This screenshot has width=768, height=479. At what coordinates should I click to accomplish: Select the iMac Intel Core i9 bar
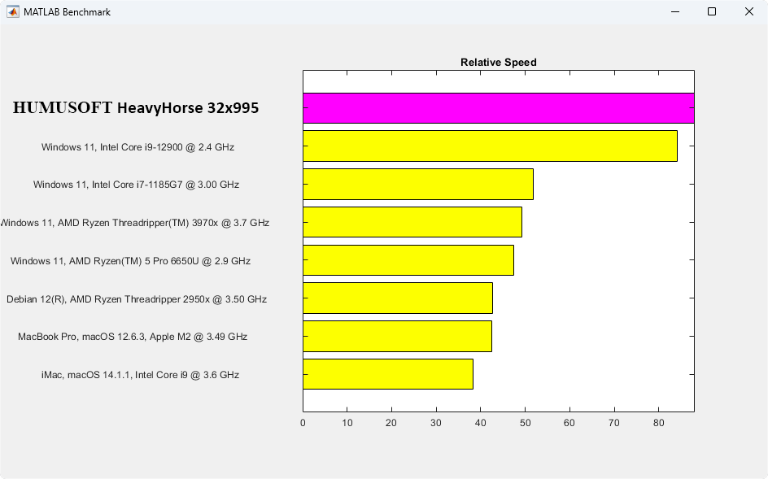click(388, 374)
